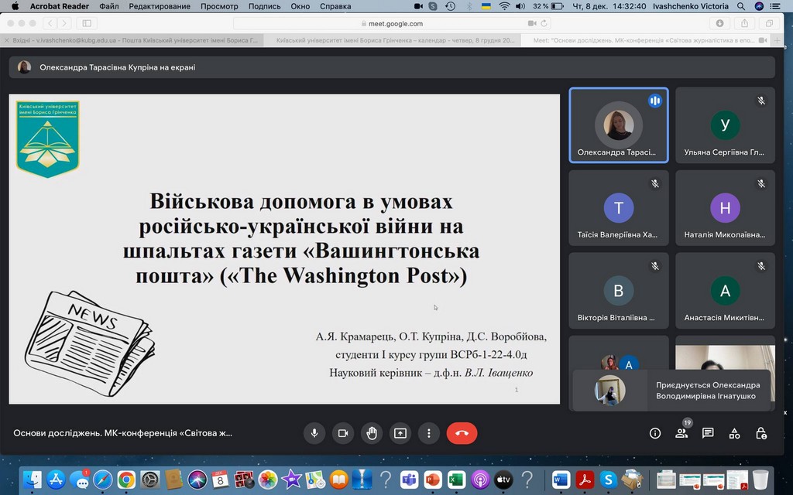Click the Ульяна Сергіївна participant tile
Image resolution: width=793 pixels, height=495 pixels.
click(x=725, y=125)
